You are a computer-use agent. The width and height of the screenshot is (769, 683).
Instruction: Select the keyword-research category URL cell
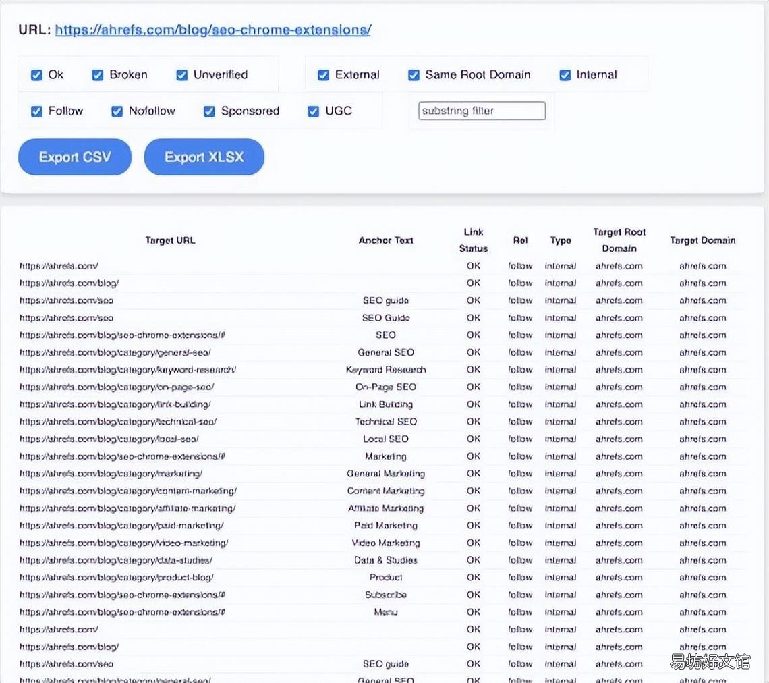pos(128,370)
